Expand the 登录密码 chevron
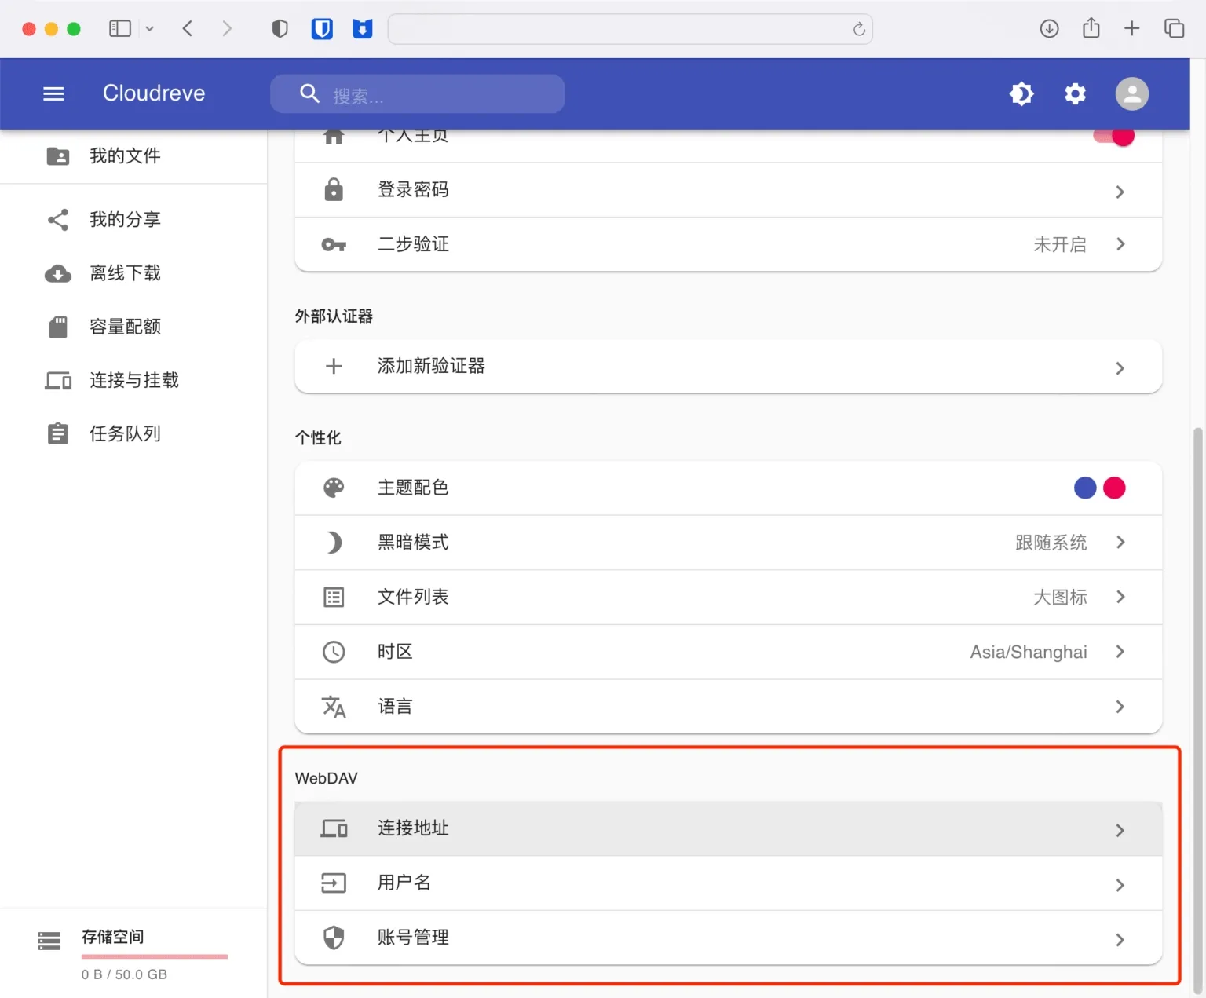 point(1120,192)
